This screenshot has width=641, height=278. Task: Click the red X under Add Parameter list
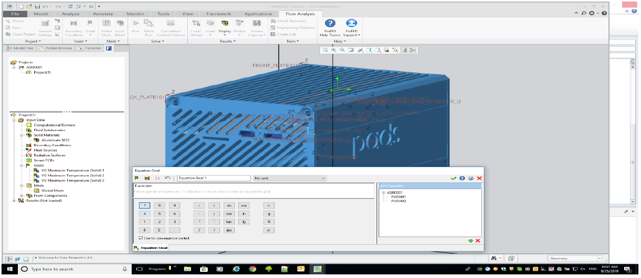478,241
